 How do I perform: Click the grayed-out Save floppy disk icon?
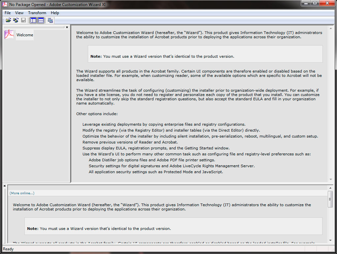(23, 20)
